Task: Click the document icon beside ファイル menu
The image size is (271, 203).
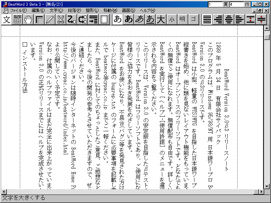Action: coord(5,11)
